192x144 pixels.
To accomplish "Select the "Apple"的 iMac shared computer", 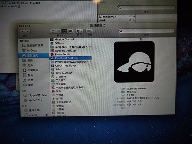I will 36,95.
